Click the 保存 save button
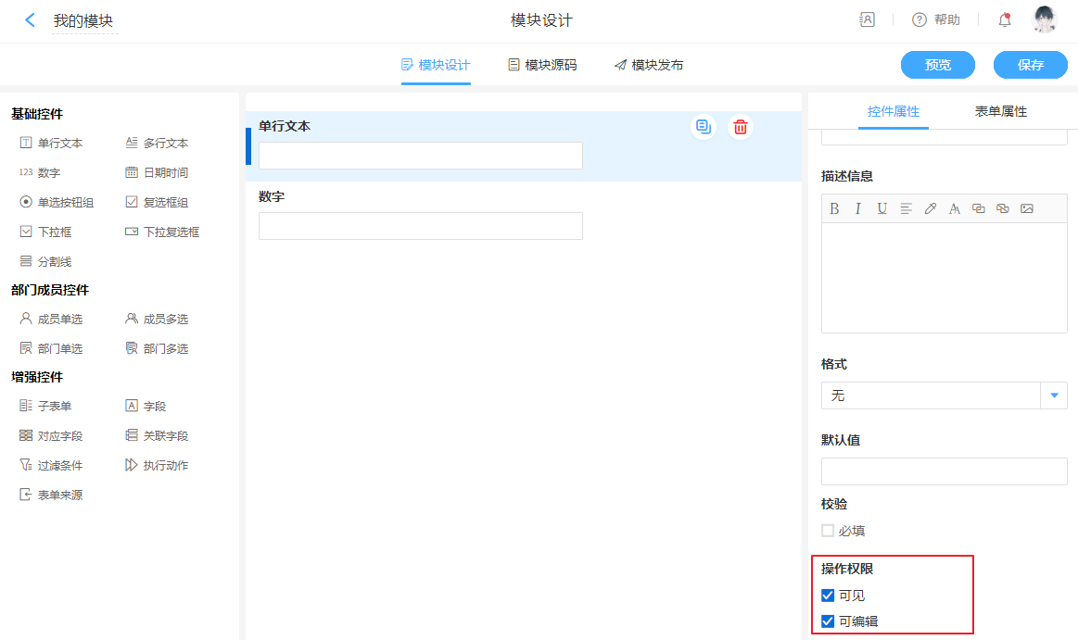This screenshot has width=1078, height=640. pos(1031,65)
